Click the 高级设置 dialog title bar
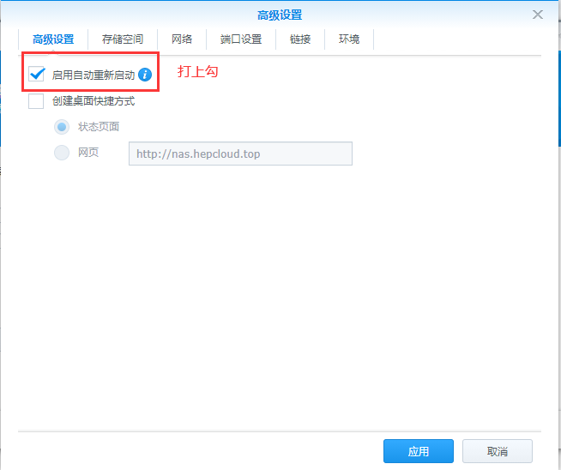The image size is (561, 470). coord(280,15)
